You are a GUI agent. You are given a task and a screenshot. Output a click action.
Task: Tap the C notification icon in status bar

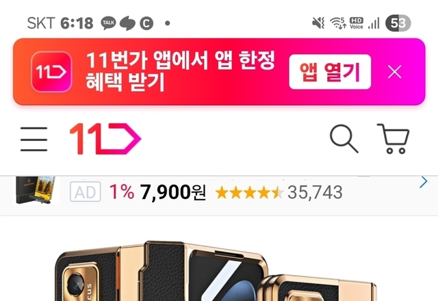(146, 23)
